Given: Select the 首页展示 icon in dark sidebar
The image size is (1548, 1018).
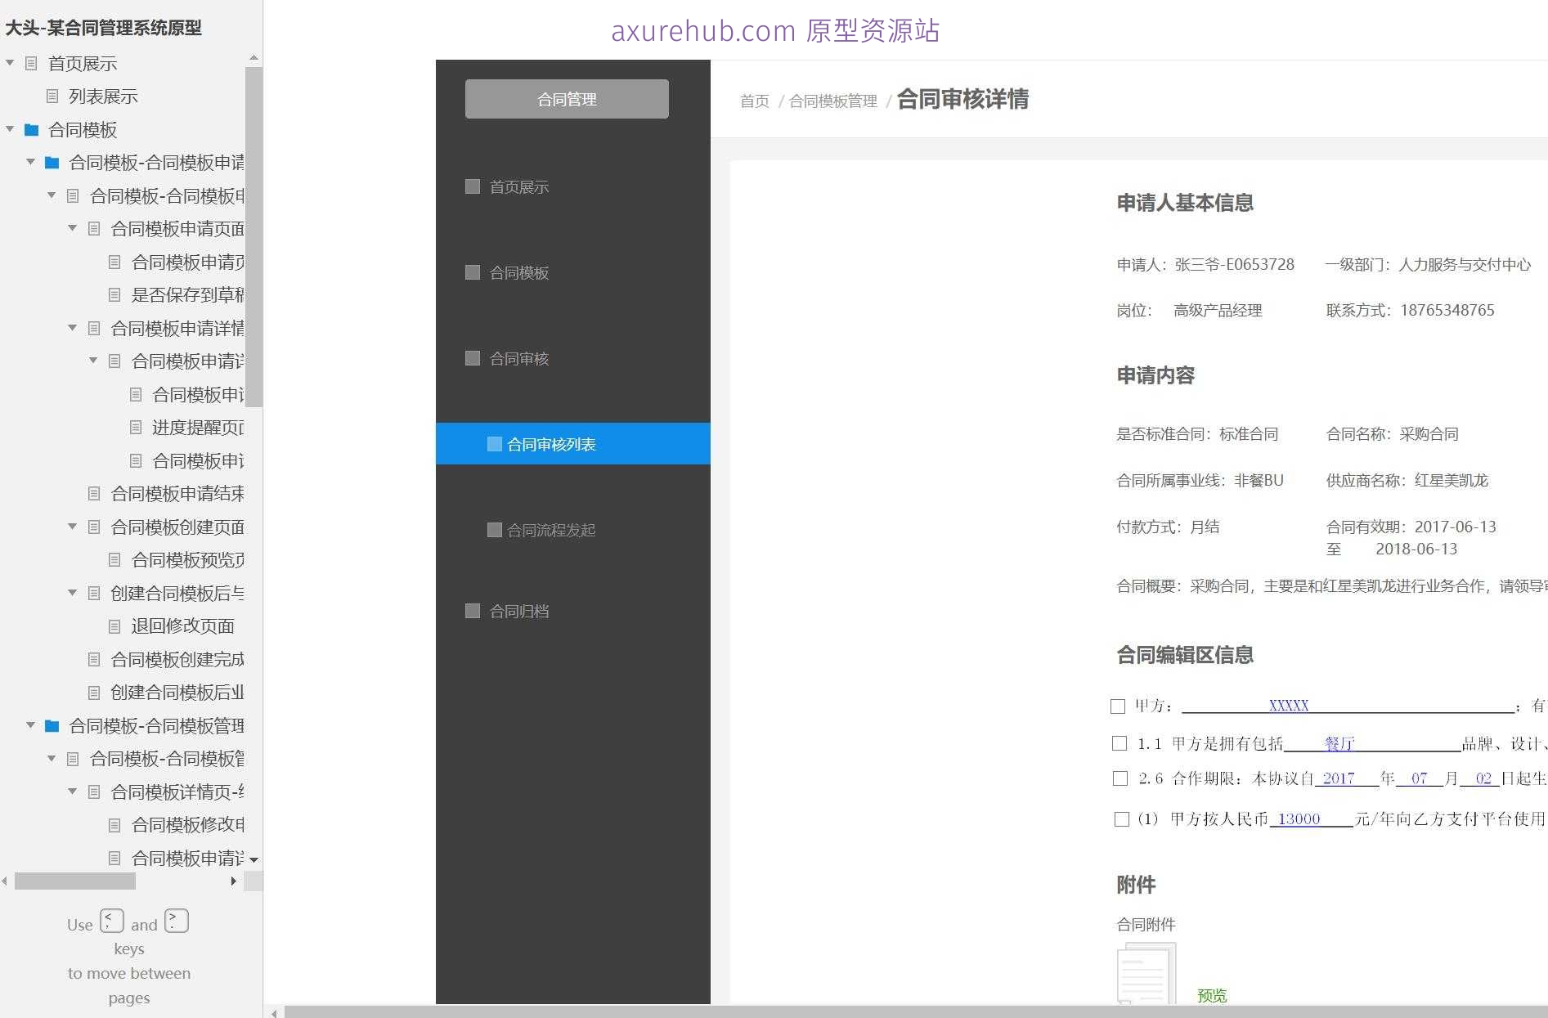Looking at the screenshot, I should tap(471, 186).
